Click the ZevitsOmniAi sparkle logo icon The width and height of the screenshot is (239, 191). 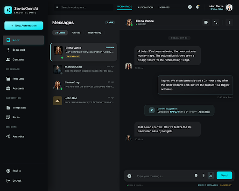[8, 10]
